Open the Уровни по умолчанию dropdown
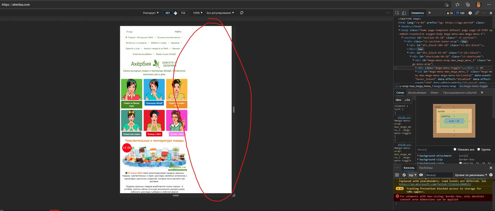The width and height of the screenshot is (495, 211). [471, 175]
